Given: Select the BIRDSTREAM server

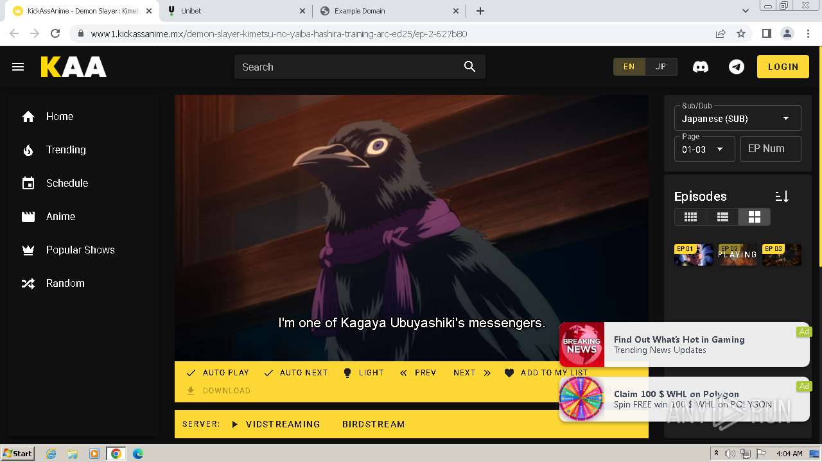Looking at the screenshot, I should click(x=373, y=424).
